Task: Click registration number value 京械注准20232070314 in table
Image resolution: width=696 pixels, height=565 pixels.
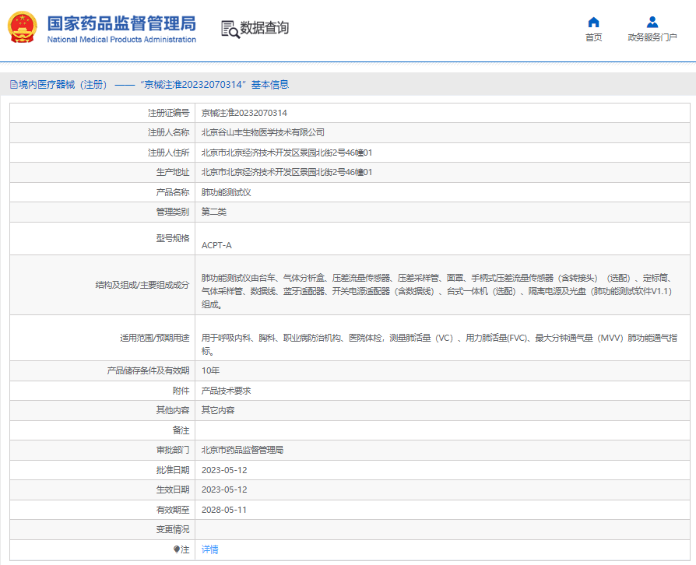Action: (244, 113)
